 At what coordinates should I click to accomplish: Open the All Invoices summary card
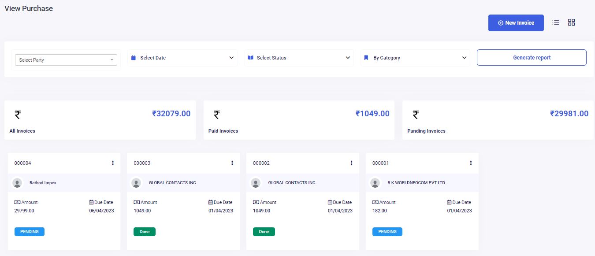[100, 120]
